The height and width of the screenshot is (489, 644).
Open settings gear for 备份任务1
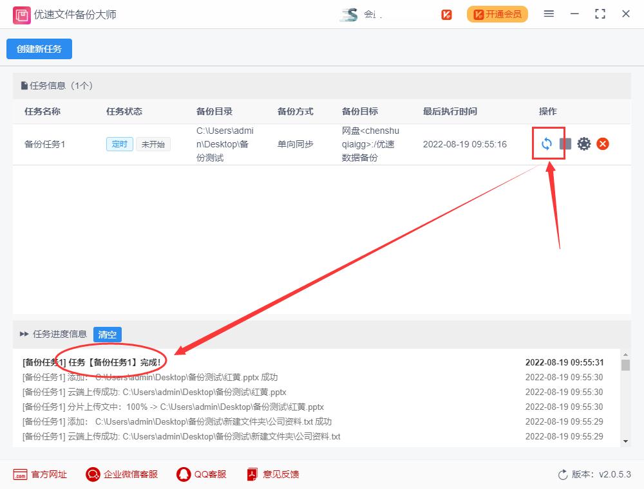[584, 143]
